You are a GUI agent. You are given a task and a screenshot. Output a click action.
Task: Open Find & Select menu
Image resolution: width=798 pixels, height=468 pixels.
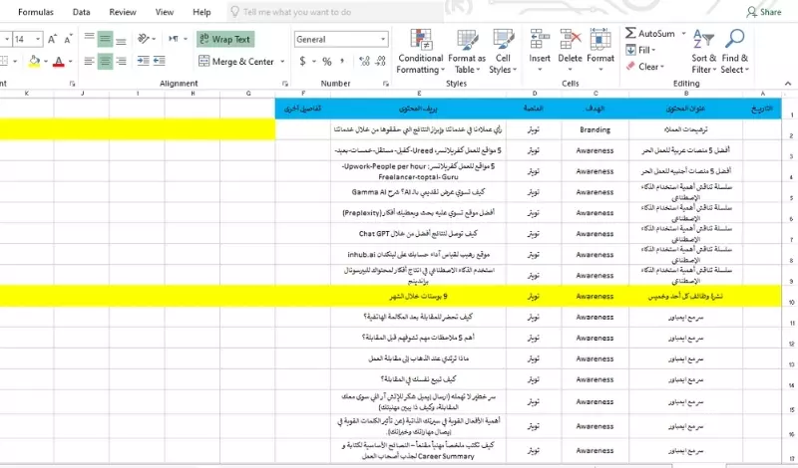coord(735,52)
